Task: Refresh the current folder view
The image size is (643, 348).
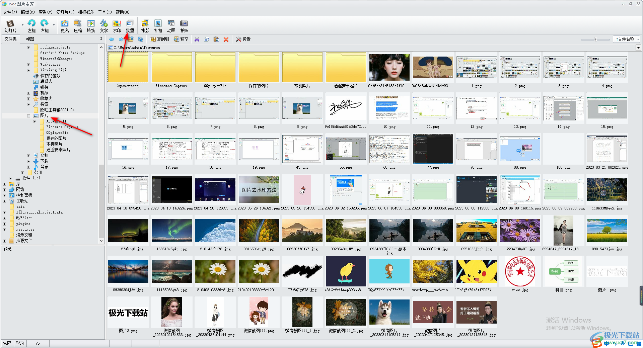Action: [140, 39]
